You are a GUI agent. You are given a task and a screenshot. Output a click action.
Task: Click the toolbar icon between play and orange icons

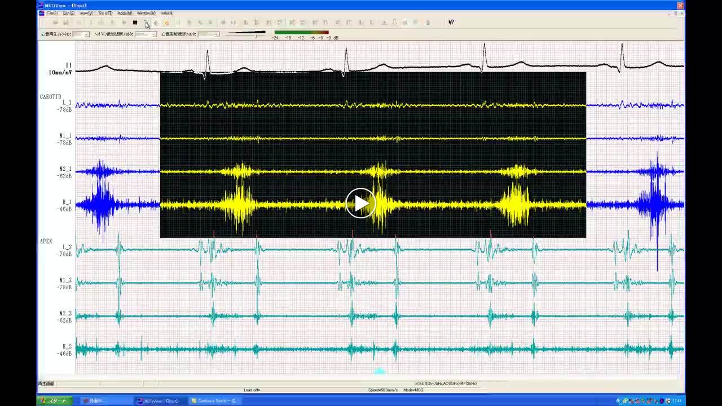pos(156,23)
